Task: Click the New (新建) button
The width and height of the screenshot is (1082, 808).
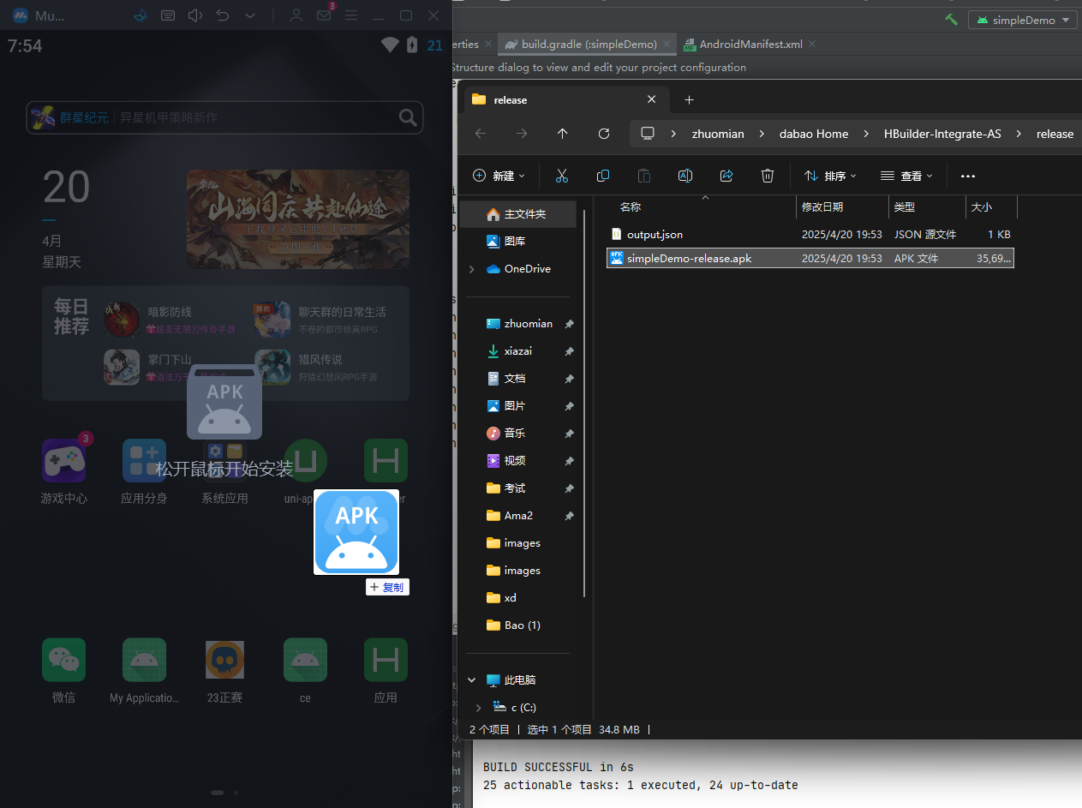Action: [499, 176]
